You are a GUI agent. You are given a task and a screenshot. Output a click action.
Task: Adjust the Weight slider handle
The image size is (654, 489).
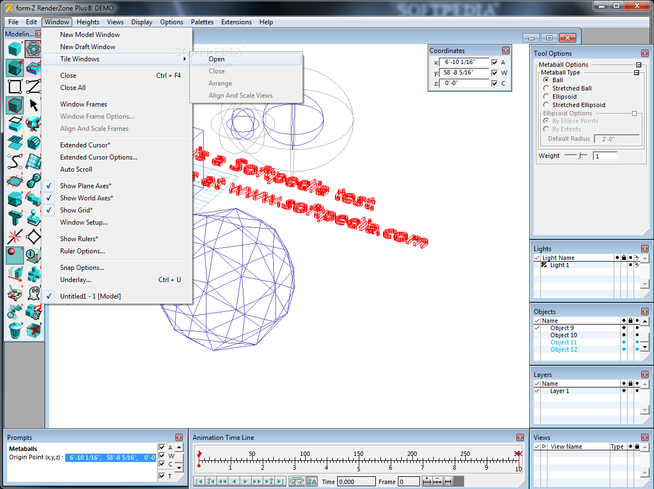tap(579, 156)
